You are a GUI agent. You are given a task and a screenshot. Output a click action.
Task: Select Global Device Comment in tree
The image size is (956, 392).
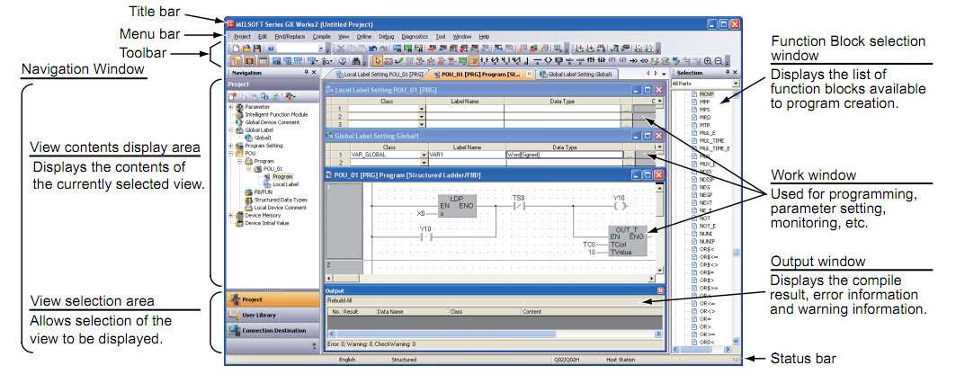pyautogui.click(x=272, y=122)
